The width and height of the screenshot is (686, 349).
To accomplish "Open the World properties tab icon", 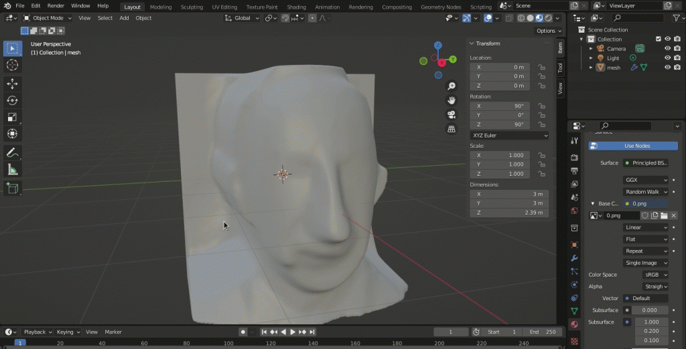I will (x=574, y=211).
